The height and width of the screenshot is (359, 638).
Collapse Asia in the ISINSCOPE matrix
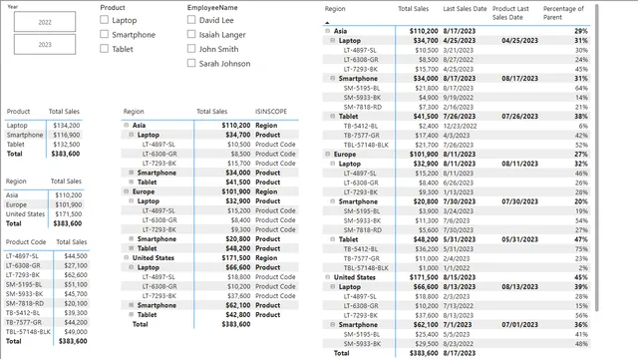[127, 126]
